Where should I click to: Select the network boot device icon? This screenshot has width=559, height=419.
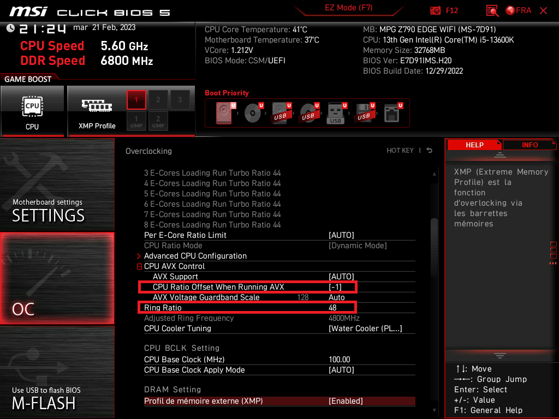tap(393, 113)
